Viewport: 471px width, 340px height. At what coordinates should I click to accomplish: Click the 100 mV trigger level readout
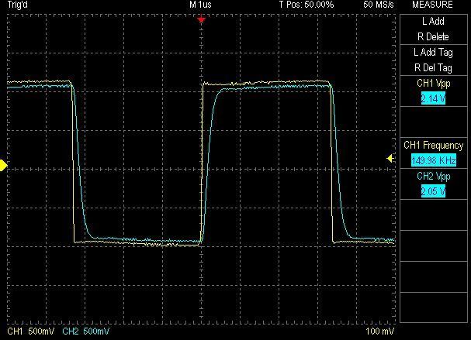380,331
